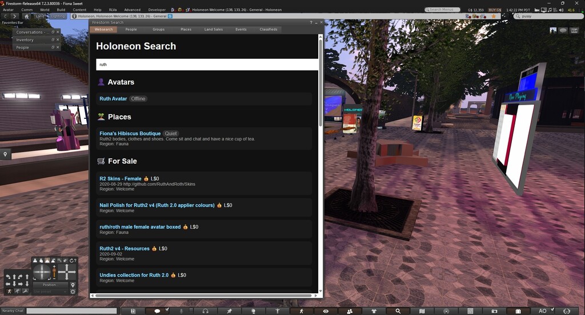Click the BUY G$ button
585x315 pixels.
(495, 10)
